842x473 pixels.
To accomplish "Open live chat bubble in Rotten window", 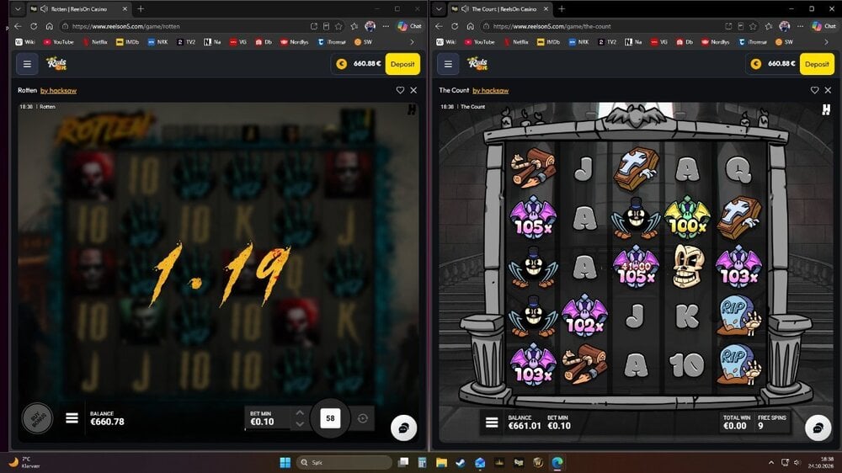I will pyautogui.click(x=403, y=428).
